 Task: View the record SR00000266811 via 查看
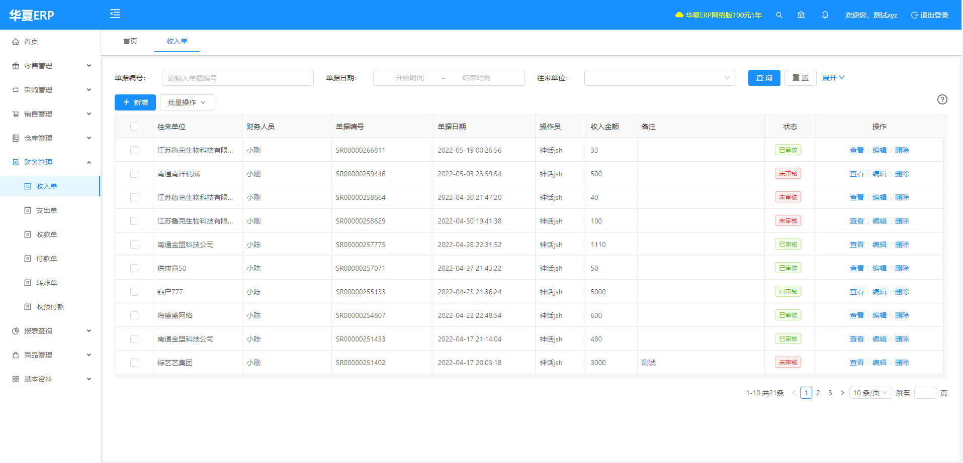click(x=857, y=150)
